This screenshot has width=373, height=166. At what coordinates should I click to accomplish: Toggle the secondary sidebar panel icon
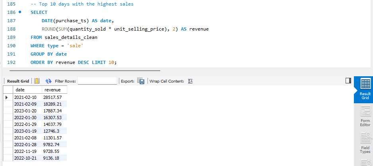[x=348, y=81]
